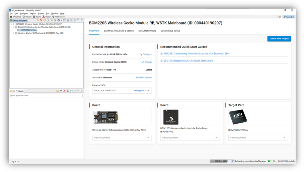Click the Configure connection link
304x172 pixels.
146,54
